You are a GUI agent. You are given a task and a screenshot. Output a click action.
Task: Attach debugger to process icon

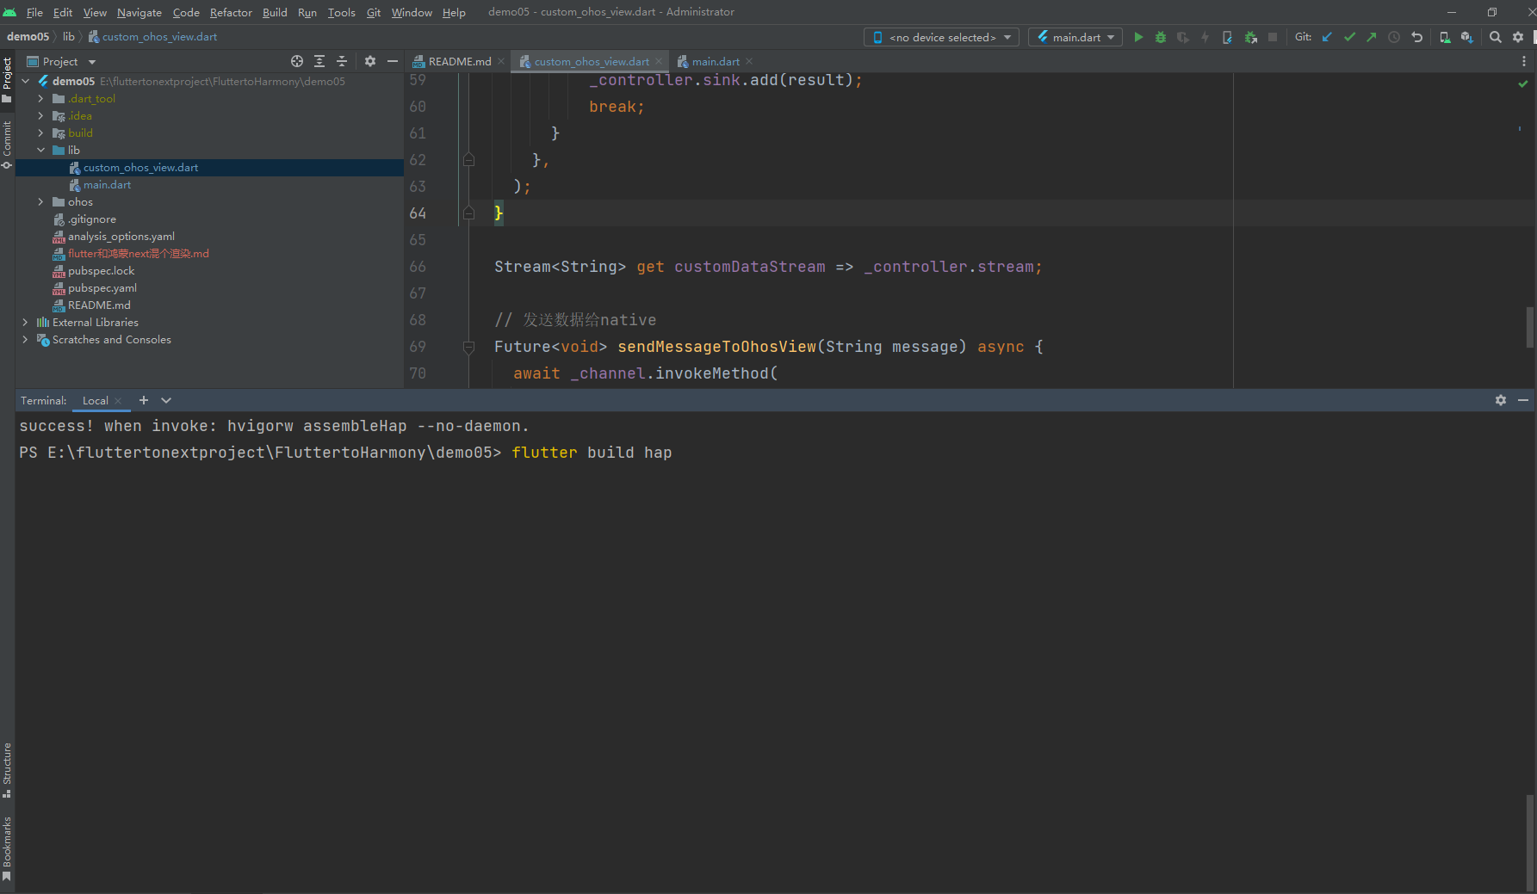[1250, 37]
